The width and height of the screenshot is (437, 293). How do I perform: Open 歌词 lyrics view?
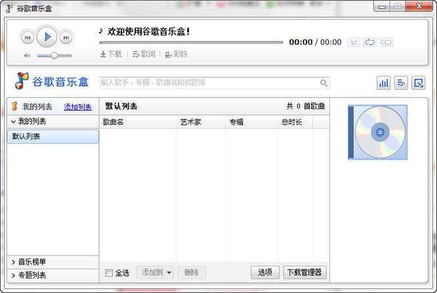pos(144,54)
